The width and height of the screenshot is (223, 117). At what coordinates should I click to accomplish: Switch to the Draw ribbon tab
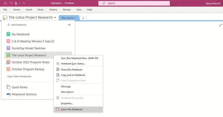point(41,9)
